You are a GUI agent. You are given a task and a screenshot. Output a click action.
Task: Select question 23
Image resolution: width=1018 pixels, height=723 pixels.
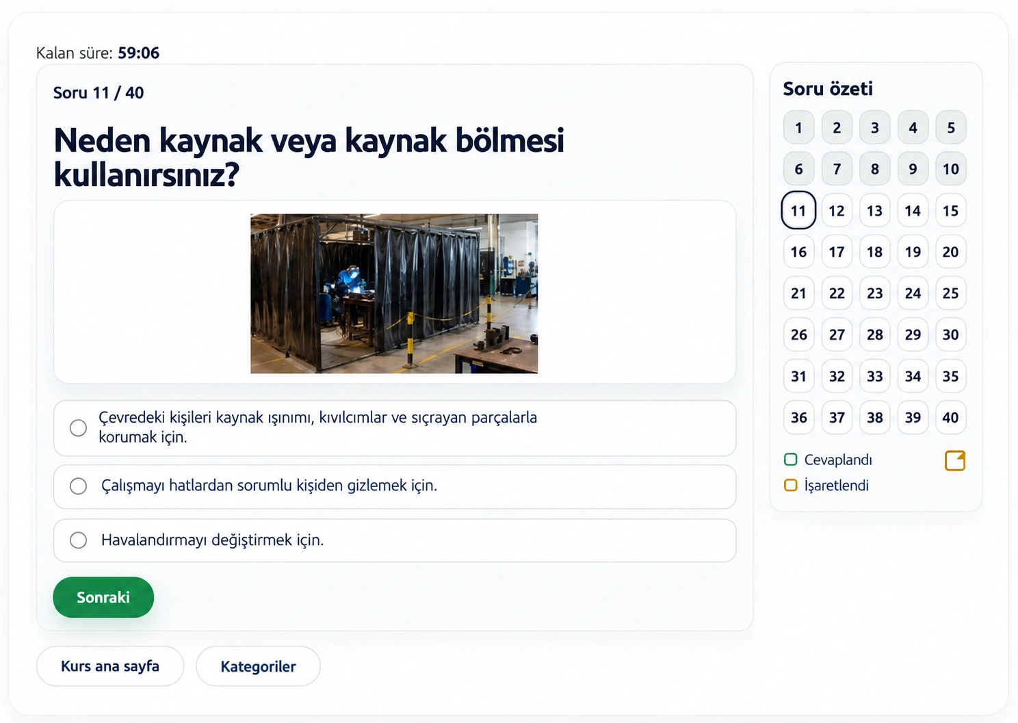point(875,293)
